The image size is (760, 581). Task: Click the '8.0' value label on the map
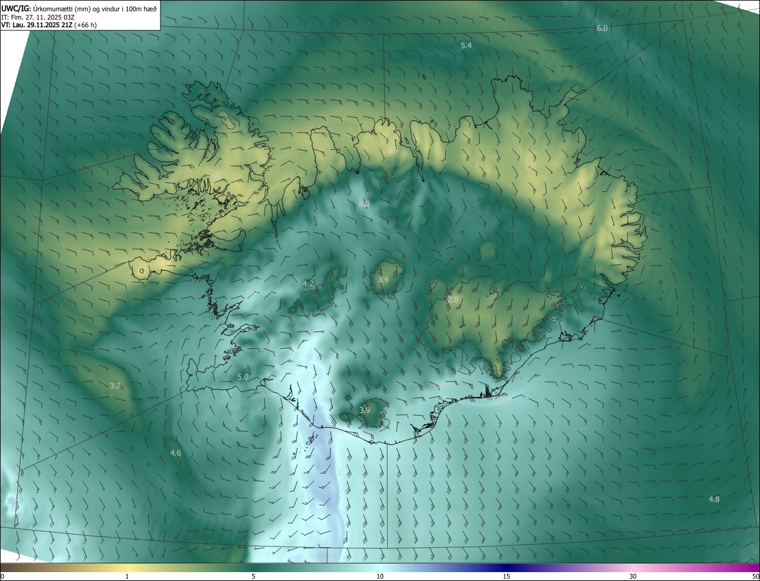(364, 204)
